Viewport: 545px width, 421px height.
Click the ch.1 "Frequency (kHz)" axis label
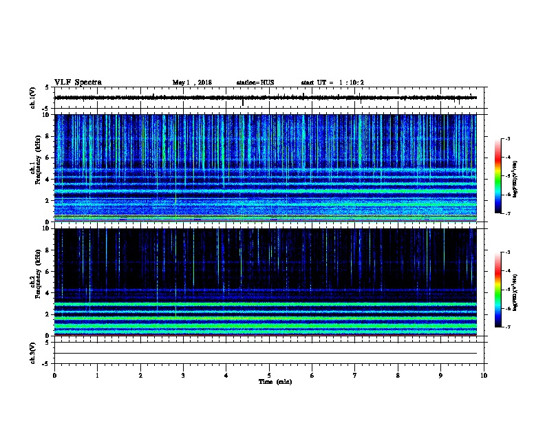(38, 160)
